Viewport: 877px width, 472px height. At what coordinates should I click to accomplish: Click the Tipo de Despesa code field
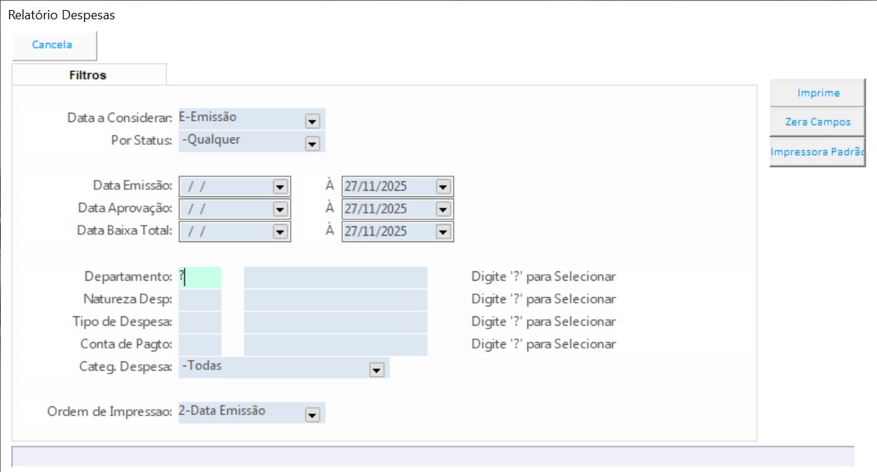point(200,322)
